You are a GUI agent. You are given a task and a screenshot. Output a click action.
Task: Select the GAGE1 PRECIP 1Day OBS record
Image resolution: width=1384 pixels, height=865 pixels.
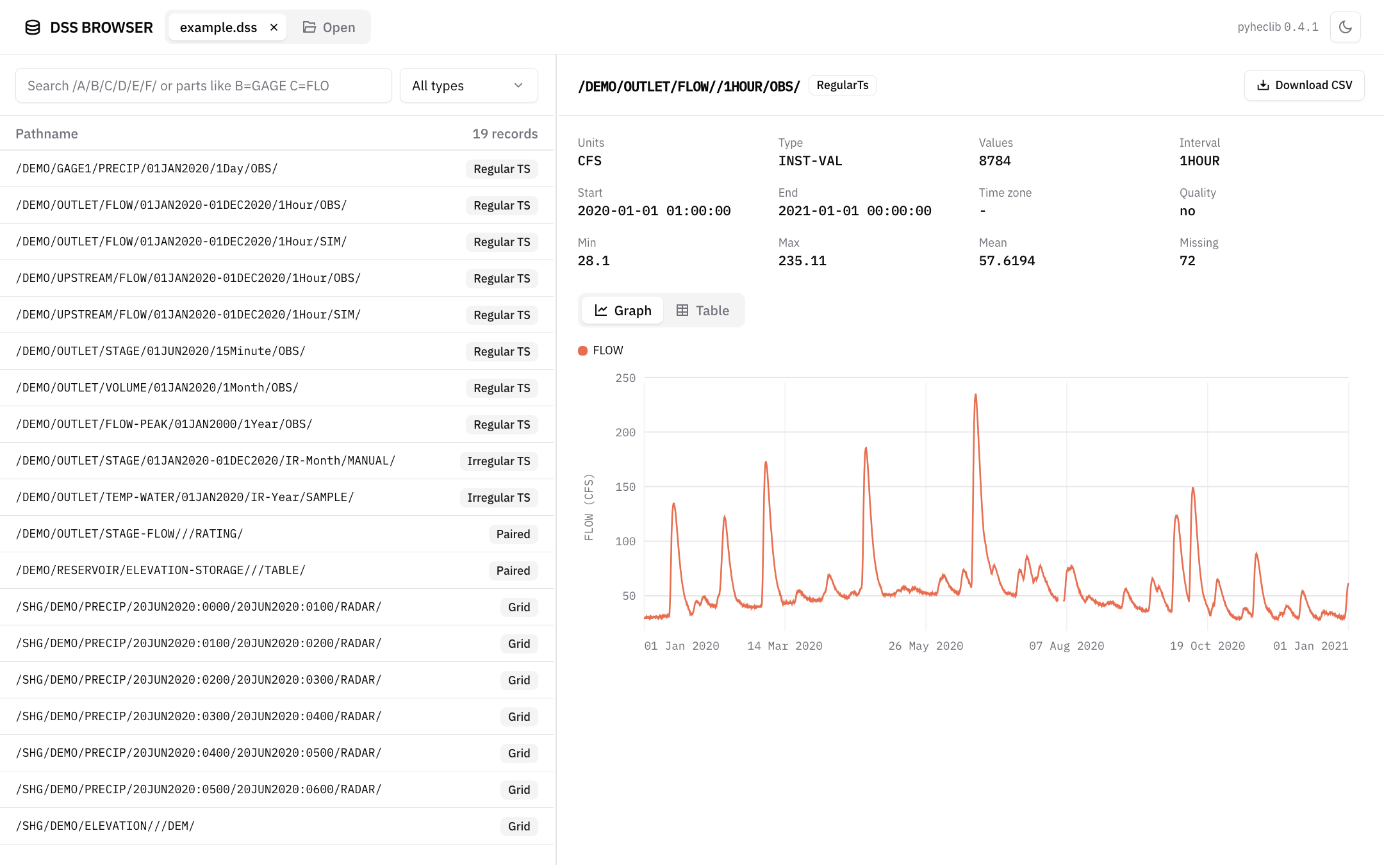pyautogui.click(x=277, y=169)
